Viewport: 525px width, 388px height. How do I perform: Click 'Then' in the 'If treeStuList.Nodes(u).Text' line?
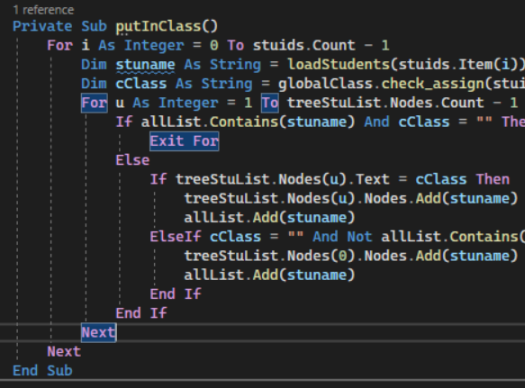tap(493, 179)
